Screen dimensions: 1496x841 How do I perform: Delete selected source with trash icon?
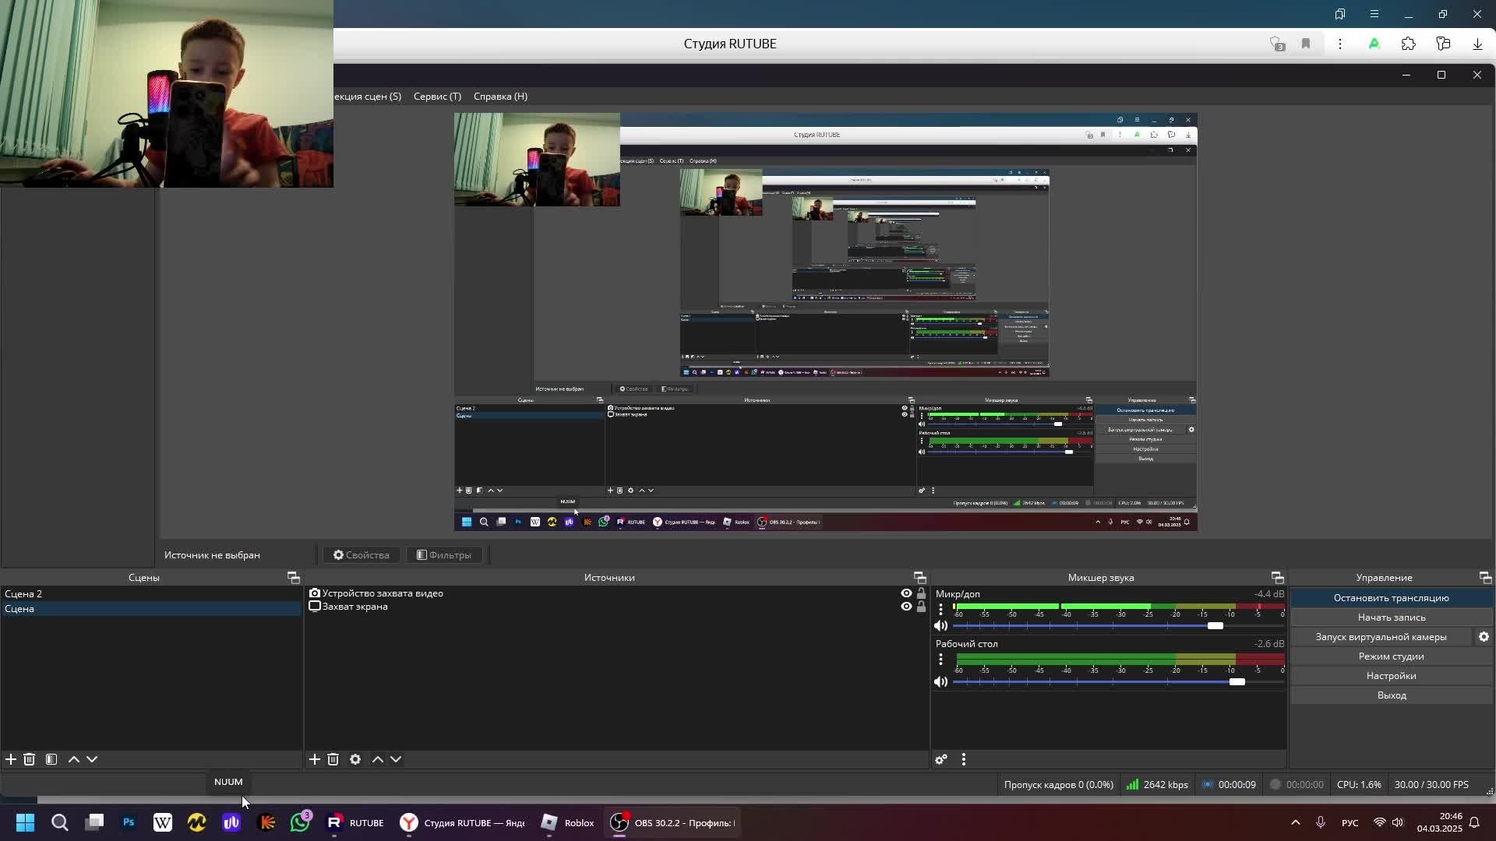[333, 759]
